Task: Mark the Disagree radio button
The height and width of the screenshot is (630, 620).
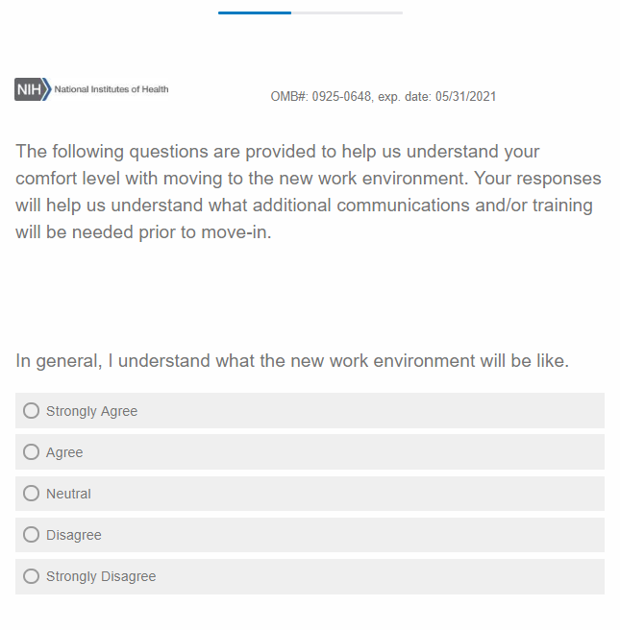Action: pyautogui.click(x=32, y=535)
